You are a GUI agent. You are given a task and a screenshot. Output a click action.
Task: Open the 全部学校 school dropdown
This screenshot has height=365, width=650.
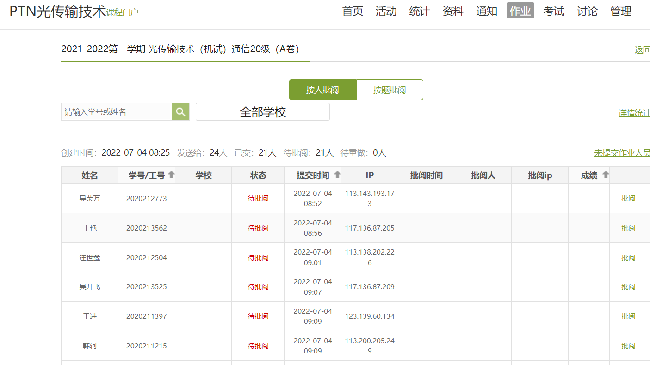coord(262,112)
